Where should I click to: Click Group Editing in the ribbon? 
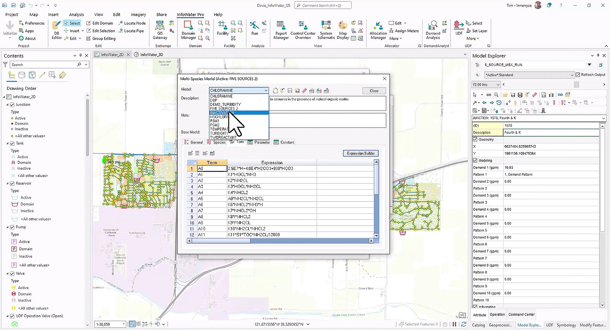tap(101, 38)
